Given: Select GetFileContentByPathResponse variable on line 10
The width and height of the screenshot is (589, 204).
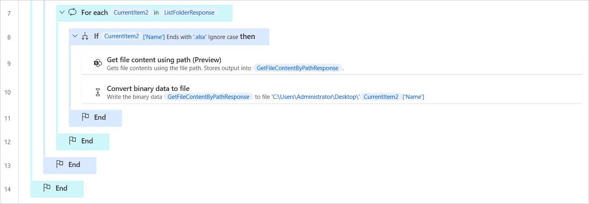Looking at the screenshot, I should tap(209, 97).
